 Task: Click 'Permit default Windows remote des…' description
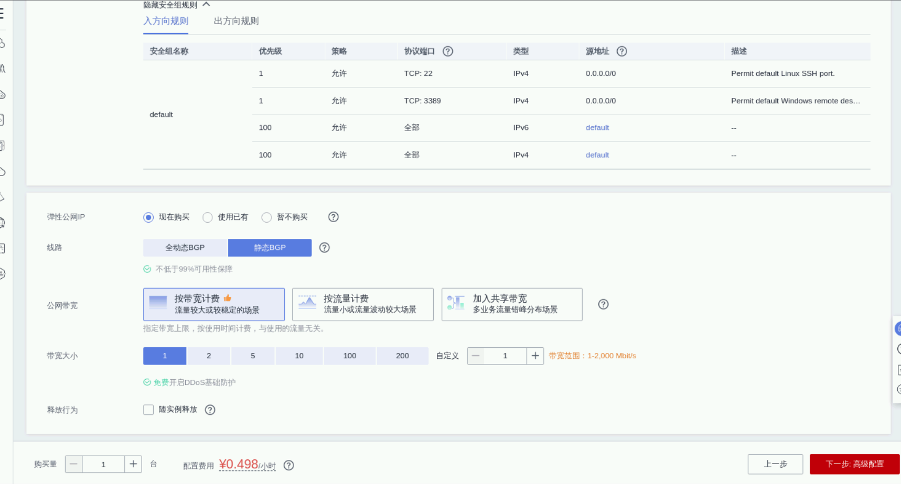point(796,101)
